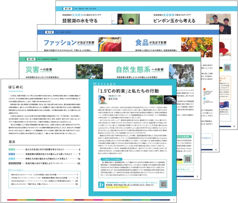The width and height of the screenshot is (238, 203).
Task: Click the red ping-pong paddle image
Action: coord(225,50)
